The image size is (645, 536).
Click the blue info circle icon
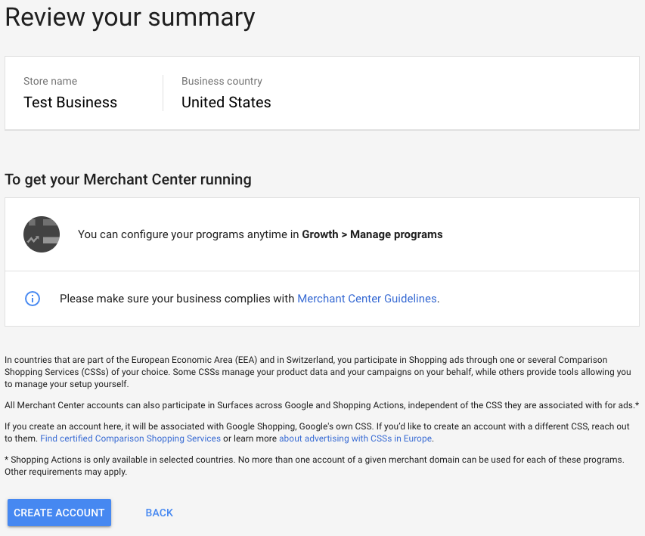33,299
